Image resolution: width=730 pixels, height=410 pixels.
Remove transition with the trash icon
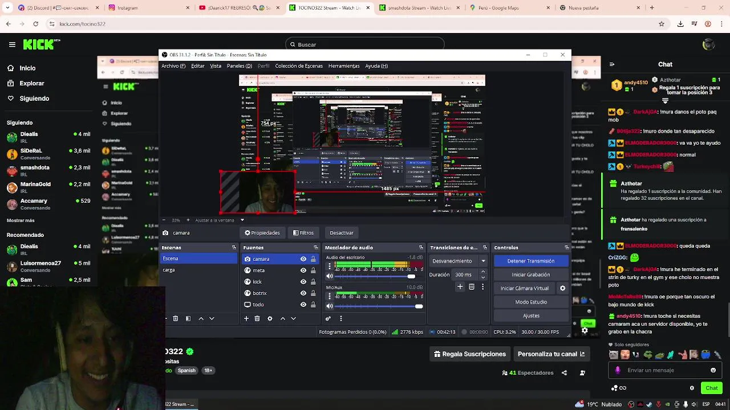tap(472, 287)
